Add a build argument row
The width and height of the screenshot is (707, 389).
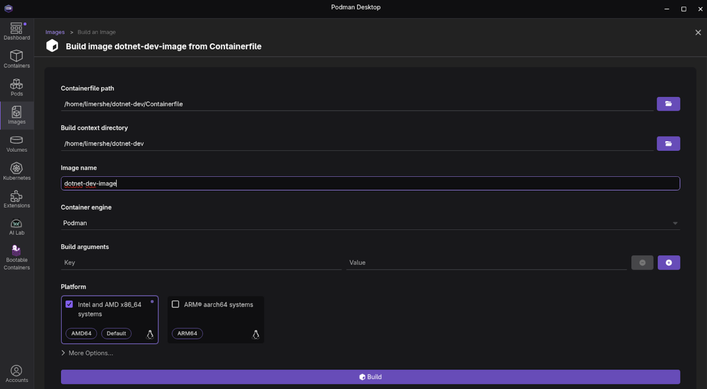tap(669, 262)
